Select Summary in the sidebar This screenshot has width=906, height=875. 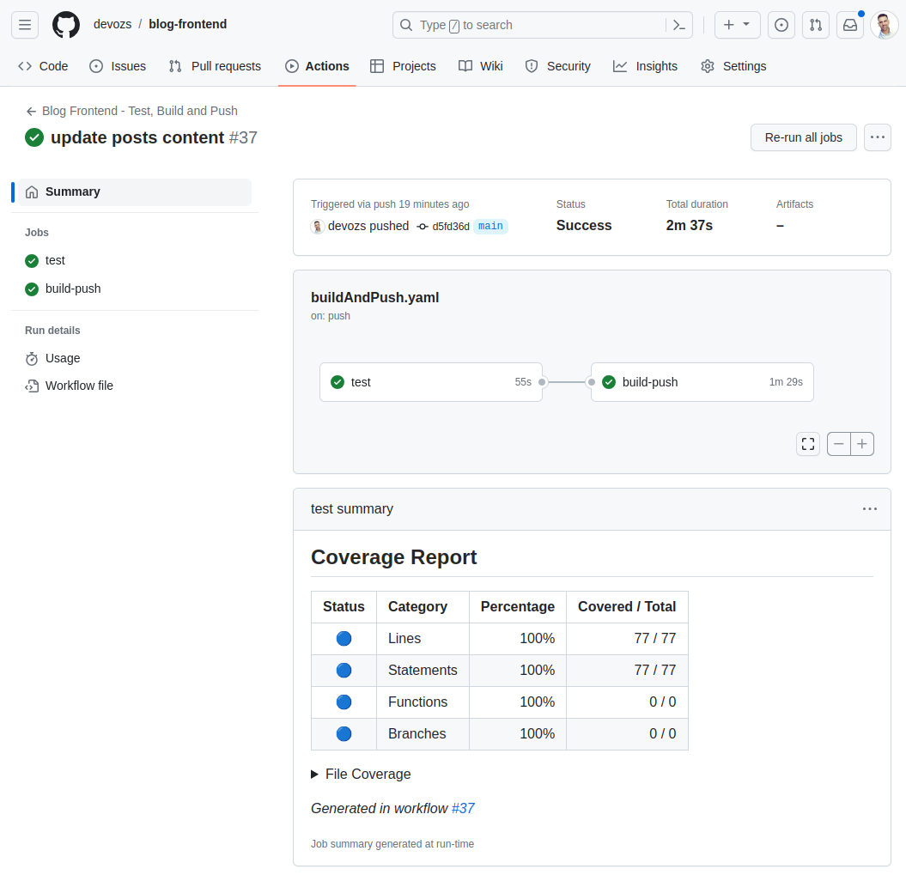click(135, 191)
